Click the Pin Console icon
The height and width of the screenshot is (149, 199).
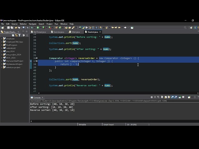180,97
